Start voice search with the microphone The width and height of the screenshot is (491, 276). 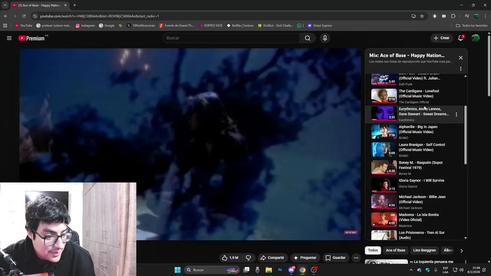(325, 38)
